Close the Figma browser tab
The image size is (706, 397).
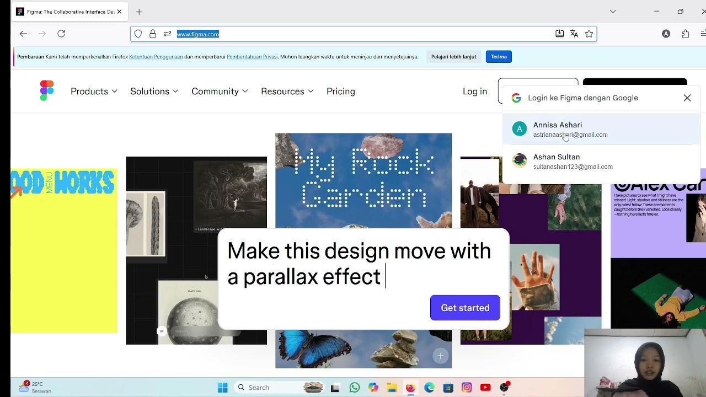(119, 12)
